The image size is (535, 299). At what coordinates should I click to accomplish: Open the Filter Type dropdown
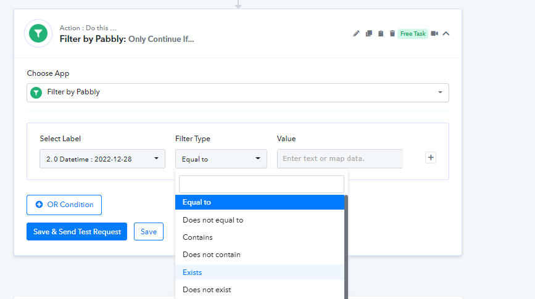click(221, 159)
